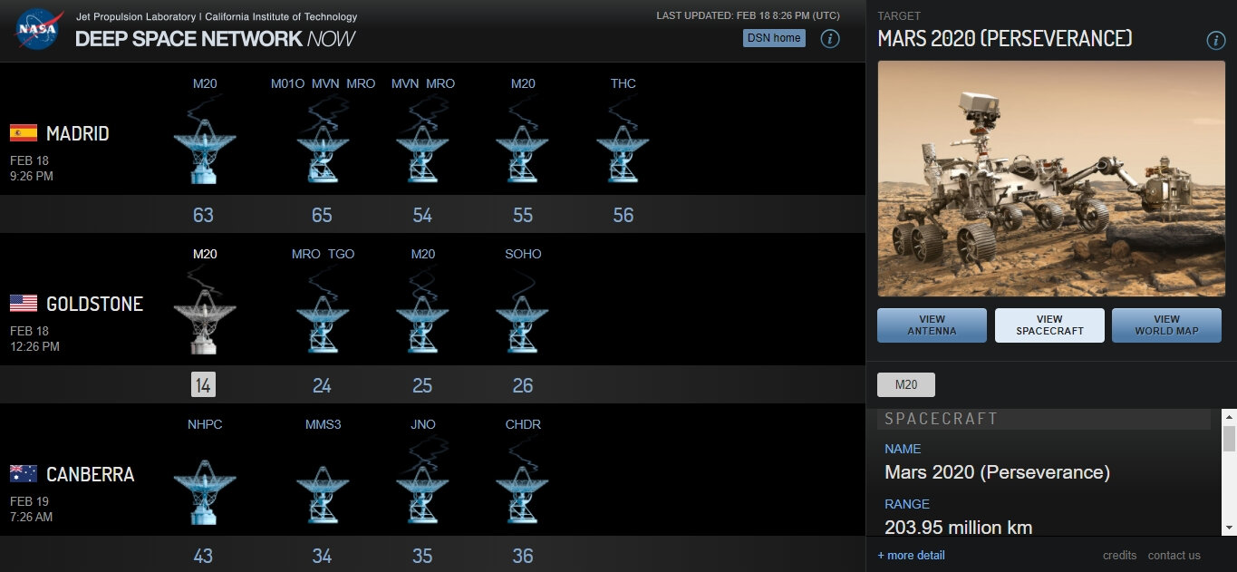
Task: Click the M01O label above Madrid dish 65
Action: 287,83
